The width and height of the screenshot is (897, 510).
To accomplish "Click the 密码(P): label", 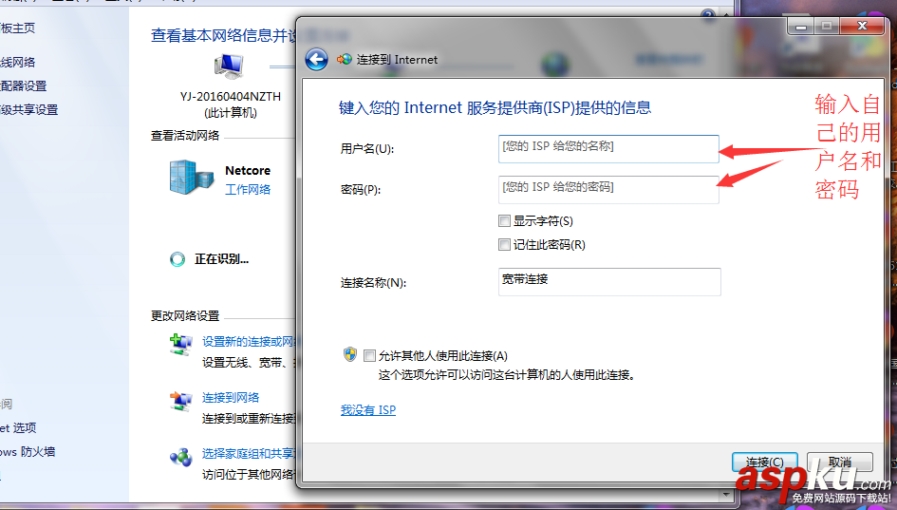I will click(361, 189).
